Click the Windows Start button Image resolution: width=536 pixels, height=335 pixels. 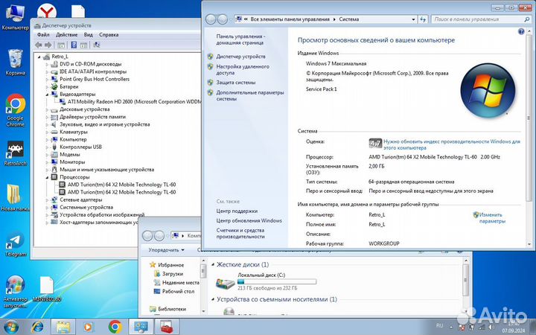[11, 327]
